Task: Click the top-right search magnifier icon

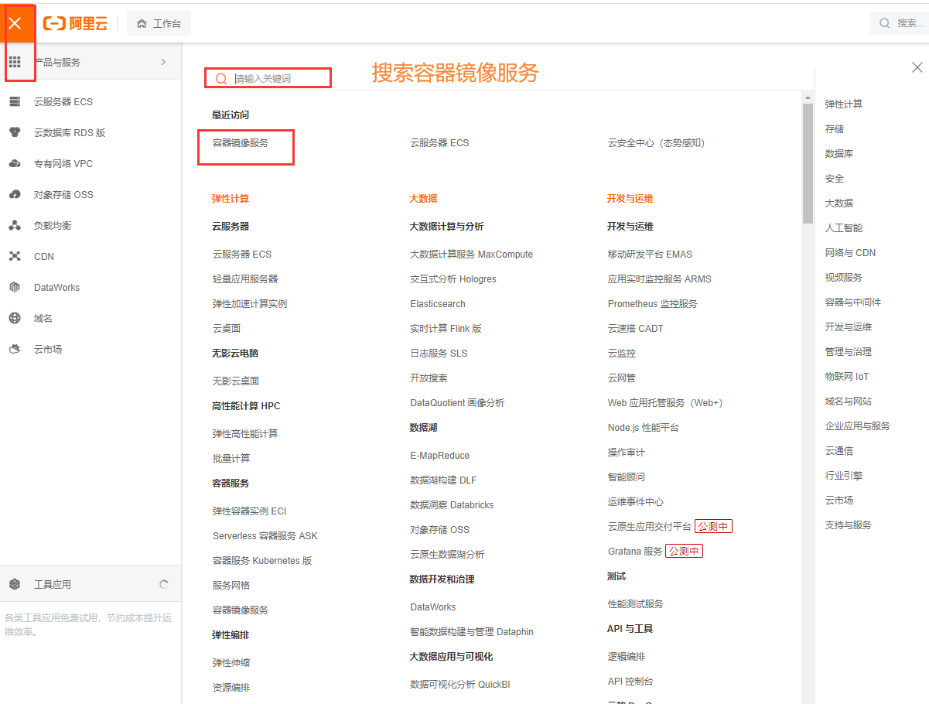Action: 884,23
